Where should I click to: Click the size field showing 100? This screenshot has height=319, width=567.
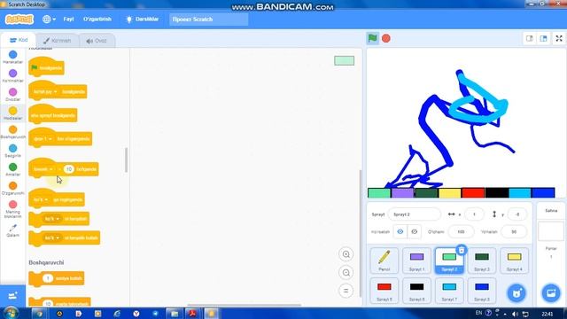coord(461,232)
